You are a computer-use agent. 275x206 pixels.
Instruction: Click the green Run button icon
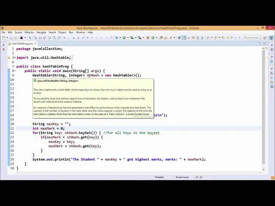point(124,38)
